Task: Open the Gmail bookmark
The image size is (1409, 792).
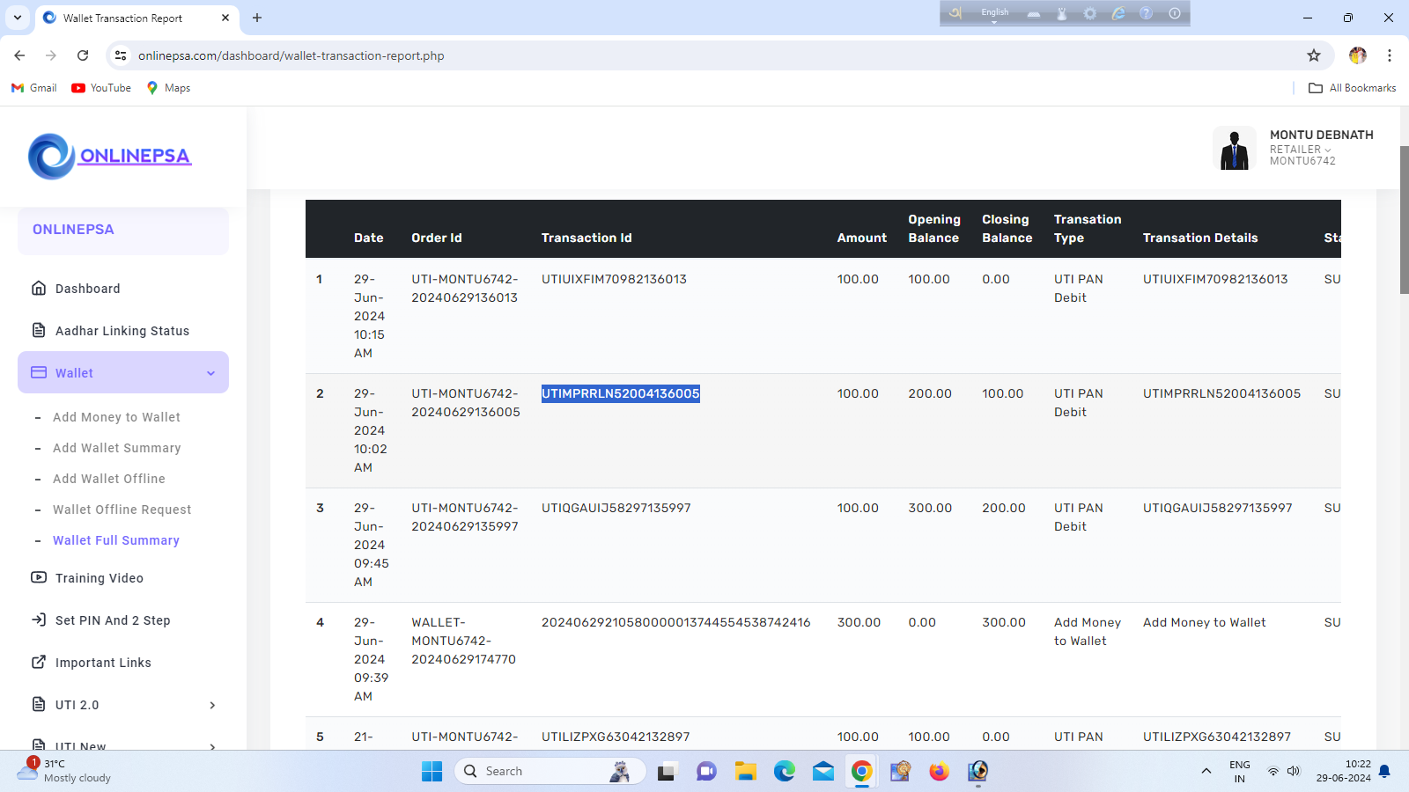Action: [x=34, y=88]
